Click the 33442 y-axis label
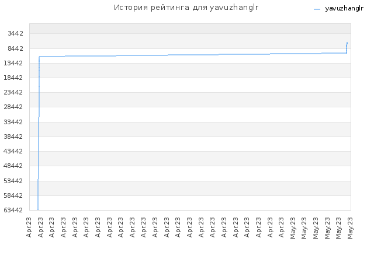 pyautogui.click(x=13, y=122)
